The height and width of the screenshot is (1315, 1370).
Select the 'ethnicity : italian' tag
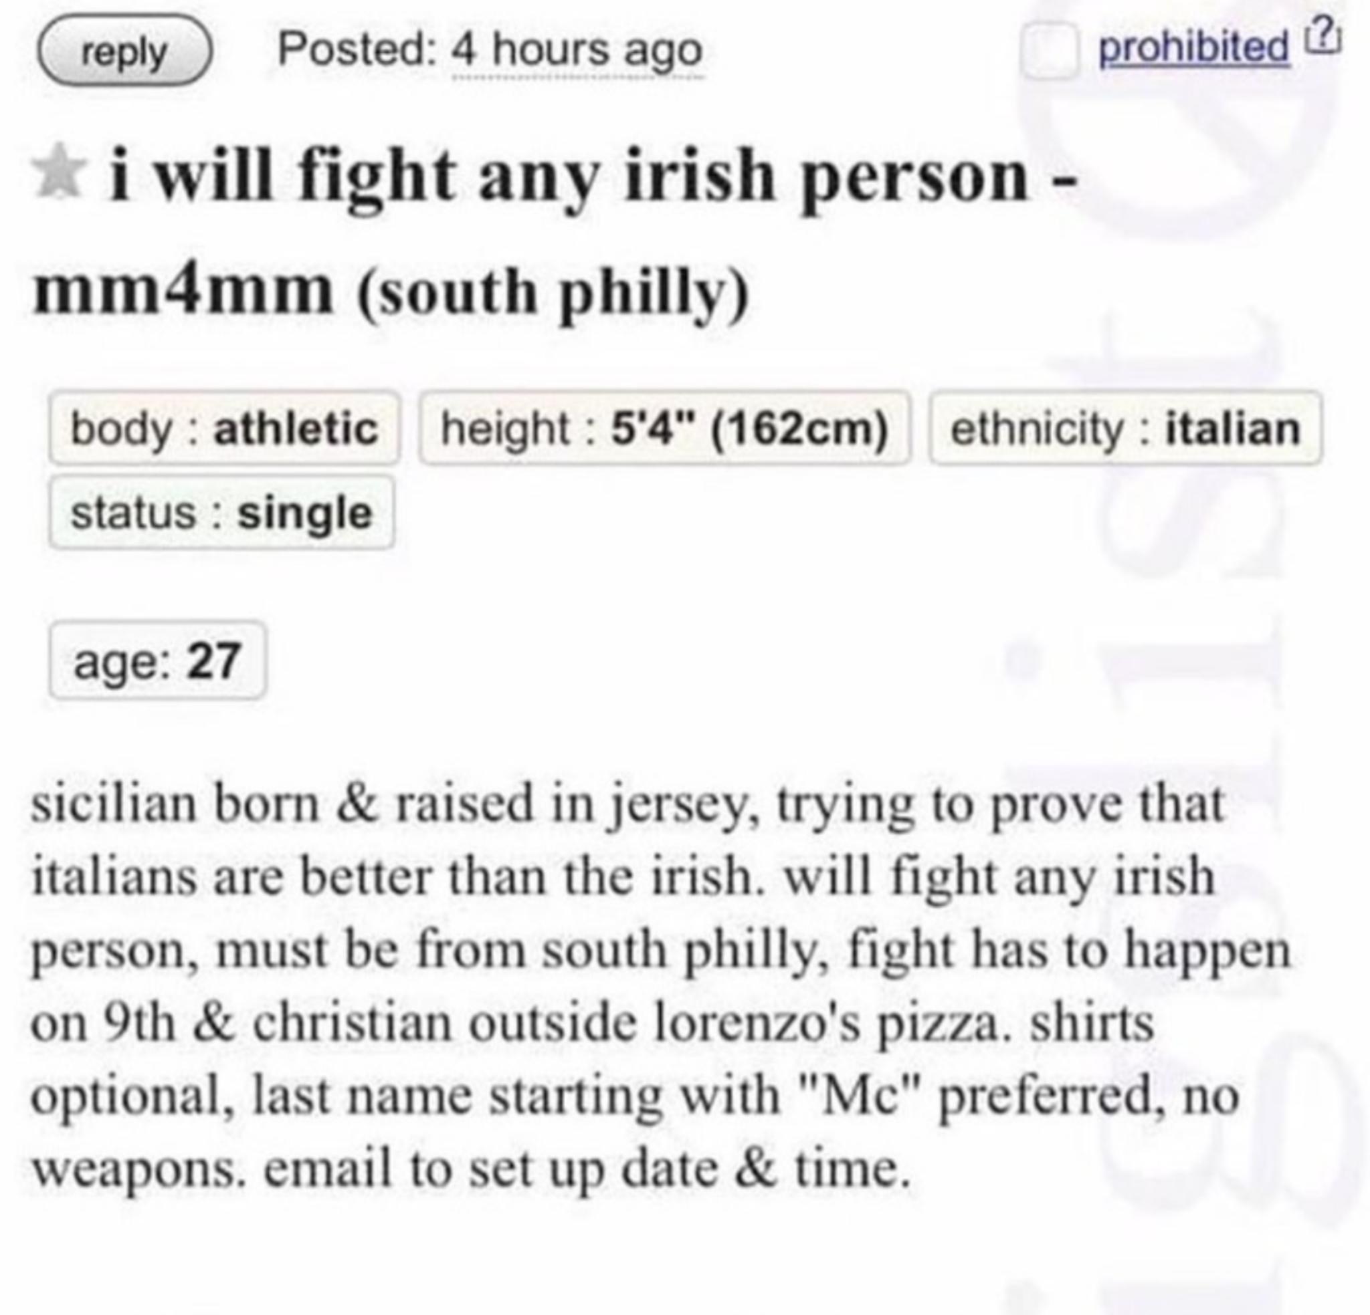coord(1125,429)
